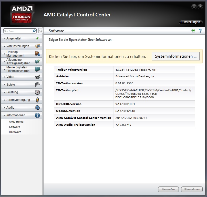The height and width of the screenshot is (197, 207).
Task: Select the Direct3D version 9.14.10.01001
Action: tap(125, 104)
